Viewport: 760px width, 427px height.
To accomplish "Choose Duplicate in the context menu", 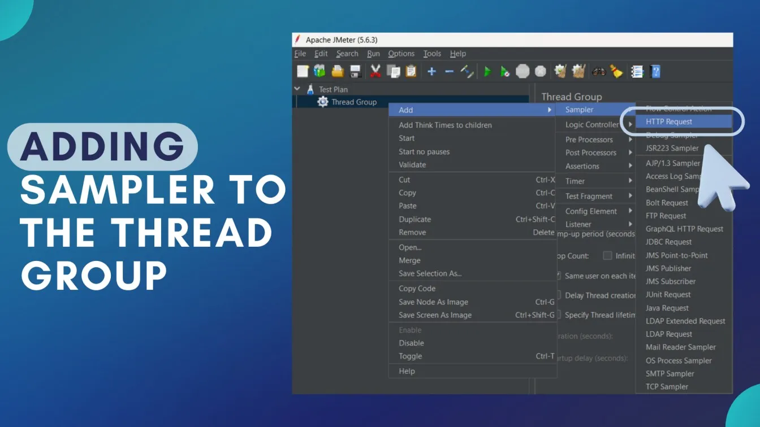I will click(x=472, y=219).
